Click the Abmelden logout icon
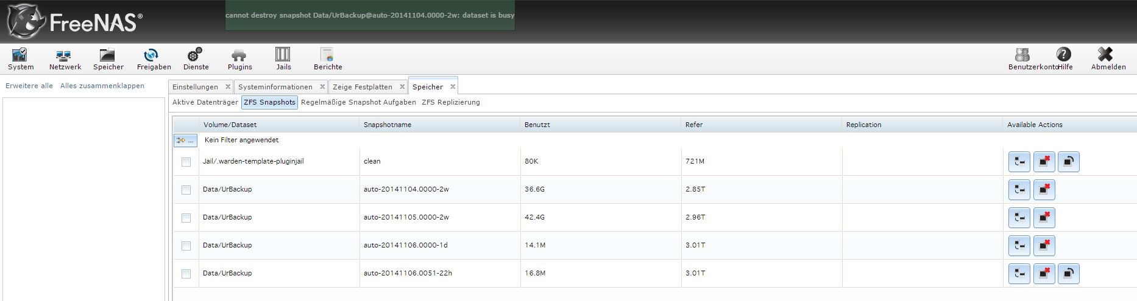The image size is (1137, 301). pos(1108,59)
